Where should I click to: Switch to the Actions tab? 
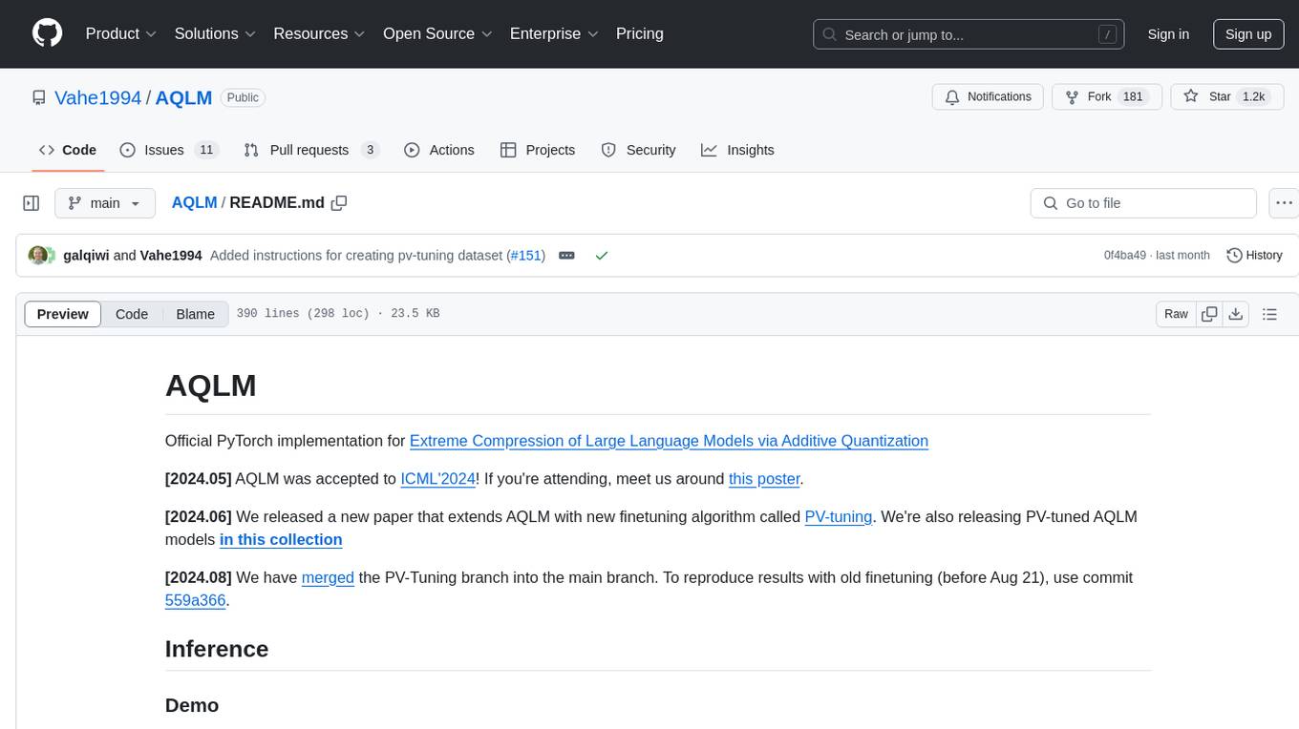pyautogui.click(x=439, y=150)
